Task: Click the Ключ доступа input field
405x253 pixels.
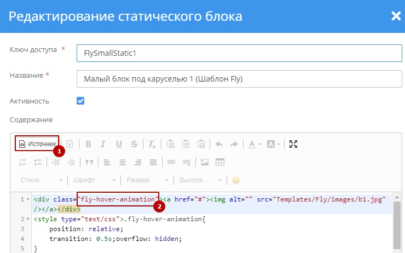Action: point(239,54)
